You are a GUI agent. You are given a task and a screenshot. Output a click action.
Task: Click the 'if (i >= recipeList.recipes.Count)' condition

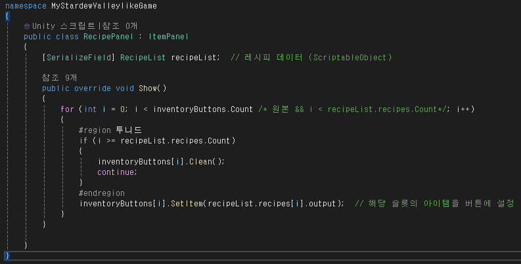(158, 140)
